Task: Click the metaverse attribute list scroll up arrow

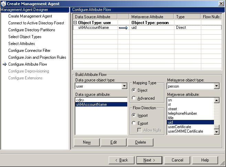Action: tap(216, 100)
